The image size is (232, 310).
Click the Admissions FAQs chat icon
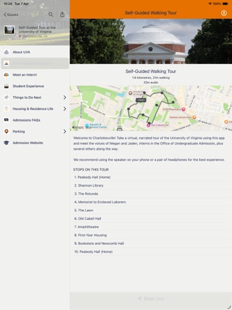click(6, 120)
